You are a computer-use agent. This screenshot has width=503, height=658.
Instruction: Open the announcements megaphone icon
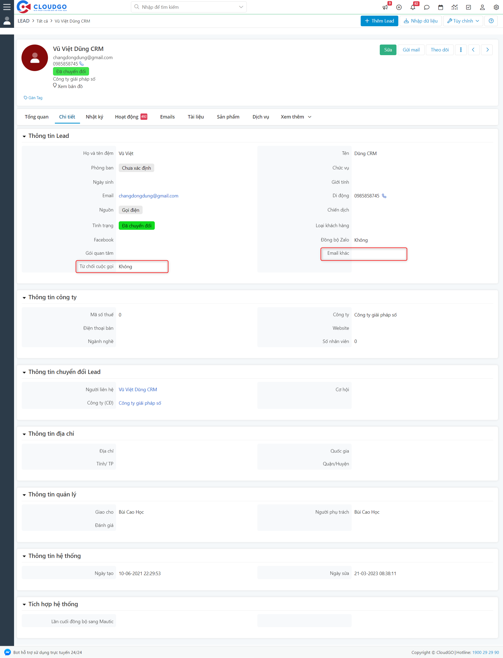[385, 7]
